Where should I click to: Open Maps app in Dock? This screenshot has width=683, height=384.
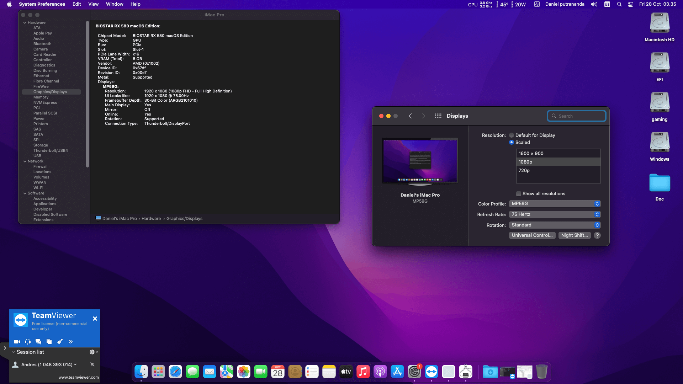[x=227, y=372]
